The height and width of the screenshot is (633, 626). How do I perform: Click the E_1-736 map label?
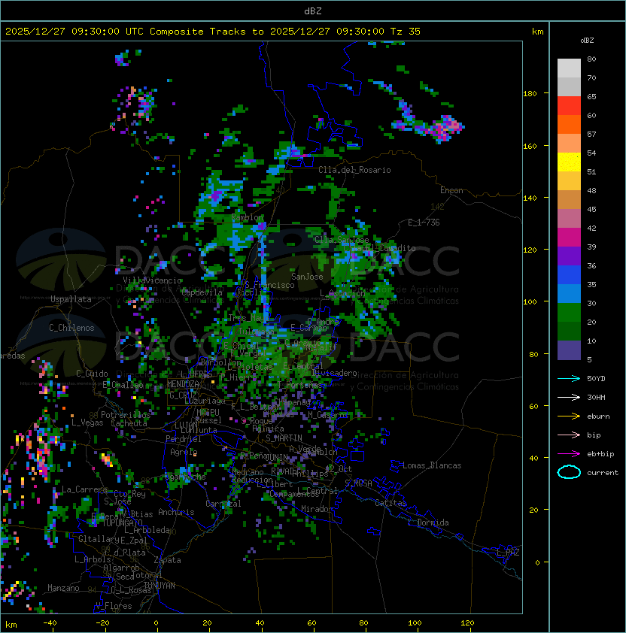424,223
